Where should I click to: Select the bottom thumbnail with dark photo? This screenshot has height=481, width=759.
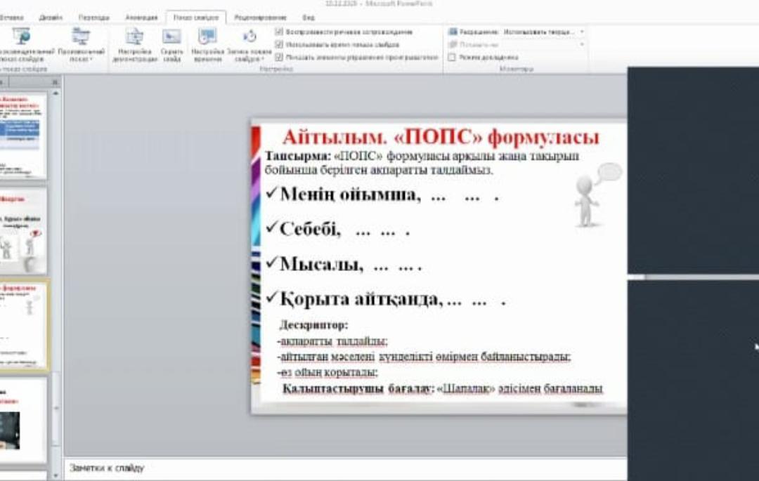coord(22,420)
